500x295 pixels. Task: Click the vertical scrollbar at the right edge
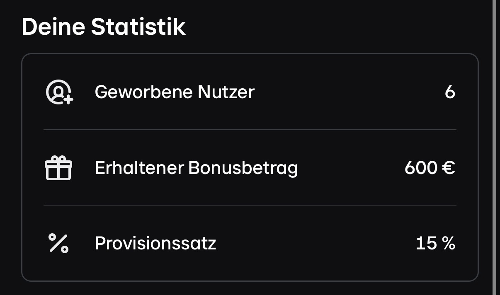494,147
